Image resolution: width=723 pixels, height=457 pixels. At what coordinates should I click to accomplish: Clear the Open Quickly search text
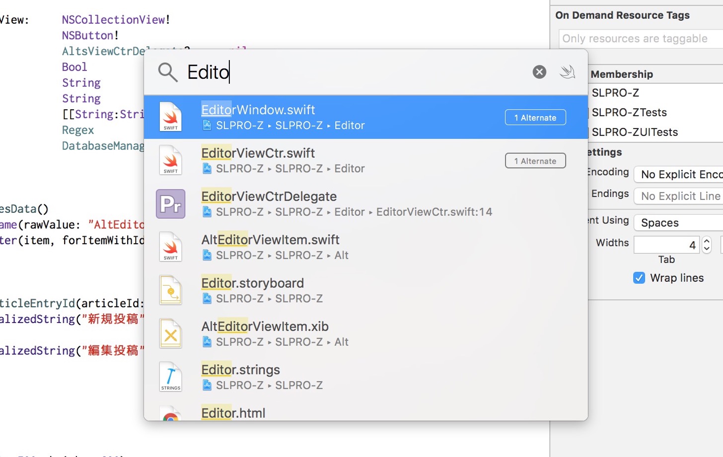click(x=539, y=72)
